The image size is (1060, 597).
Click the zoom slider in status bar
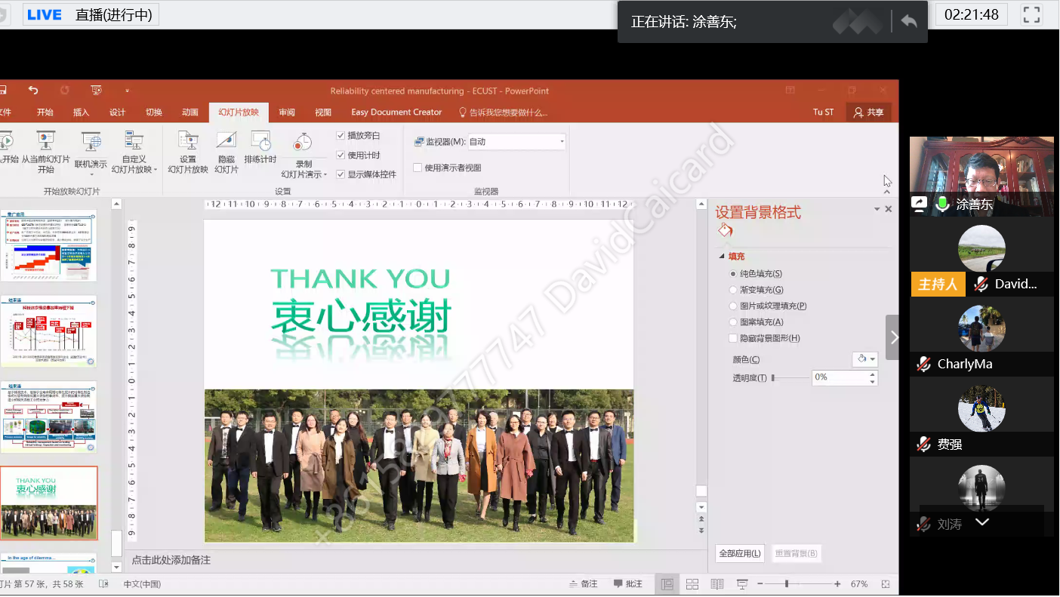[787, 584]
